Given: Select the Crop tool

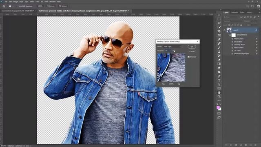Looking at the screenshot, I should (219, 31).
